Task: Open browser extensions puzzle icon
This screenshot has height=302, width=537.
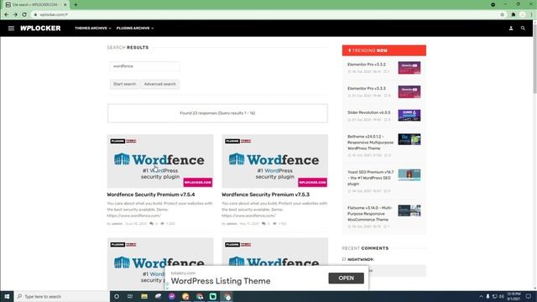Action: [x=513, y=15]
